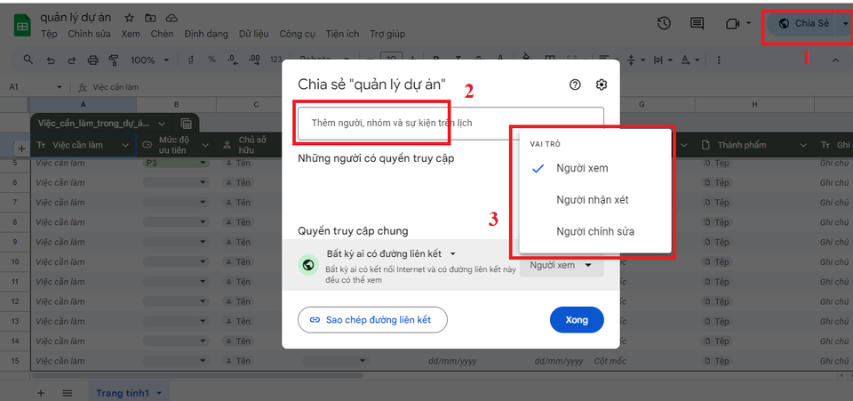Open the comments panel icon
This screenshot has height=401, width=853.
pos(698,24)
